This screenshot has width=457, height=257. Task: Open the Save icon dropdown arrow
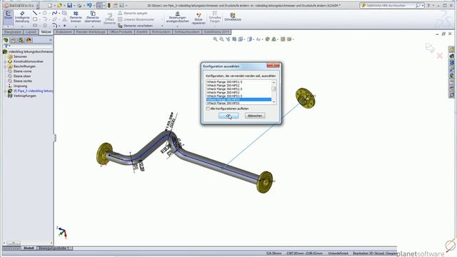coord(74,6)
